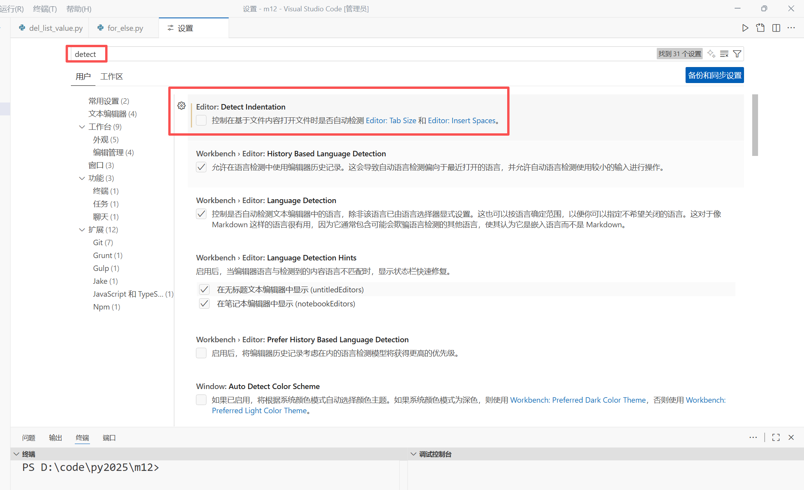The width and height of the screenshot is (804, 490).
Task: Open the panel's more actions ellipsis
Action: pos(753,437)
